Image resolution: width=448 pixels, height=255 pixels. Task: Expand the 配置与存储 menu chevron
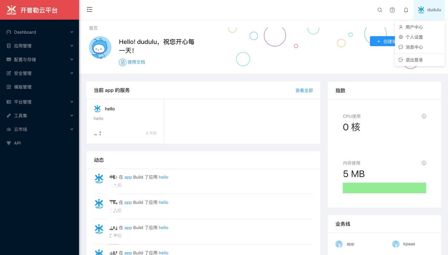tap(72, 59)
